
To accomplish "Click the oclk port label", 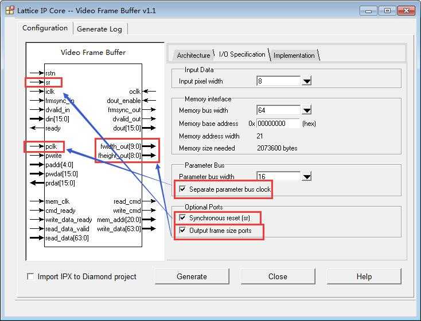I will click(135, 92).
